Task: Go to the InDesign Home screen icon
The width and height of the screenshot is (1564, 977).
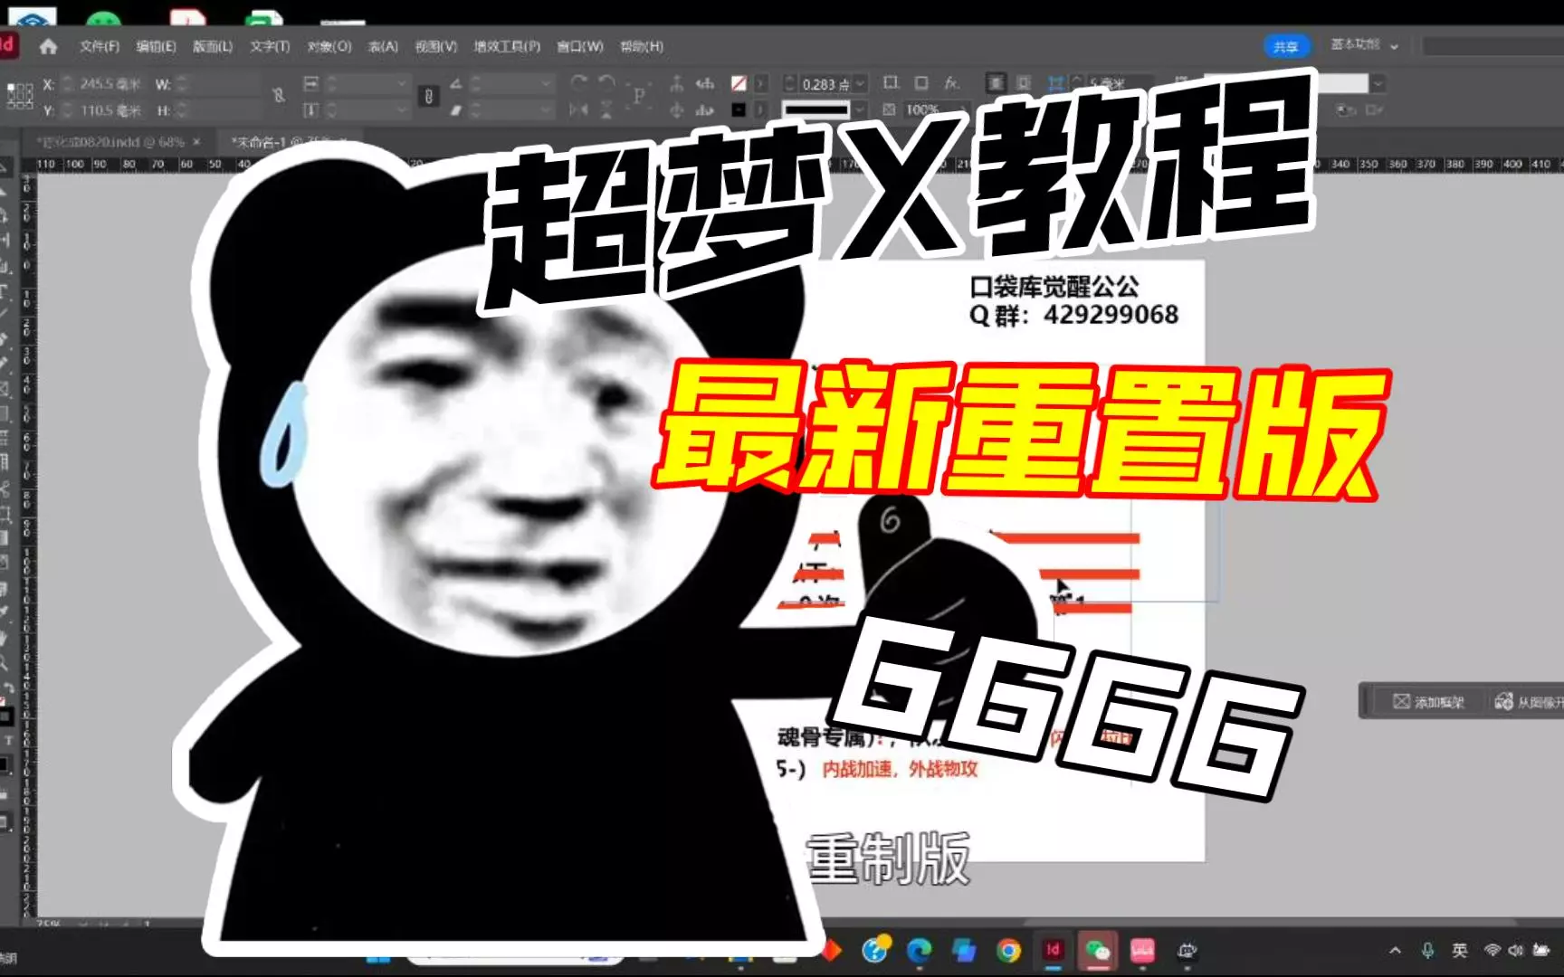Action: tap(48, 46)
